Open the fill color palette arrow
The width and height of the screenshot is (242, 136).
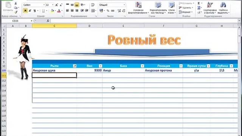coord(55,11)
